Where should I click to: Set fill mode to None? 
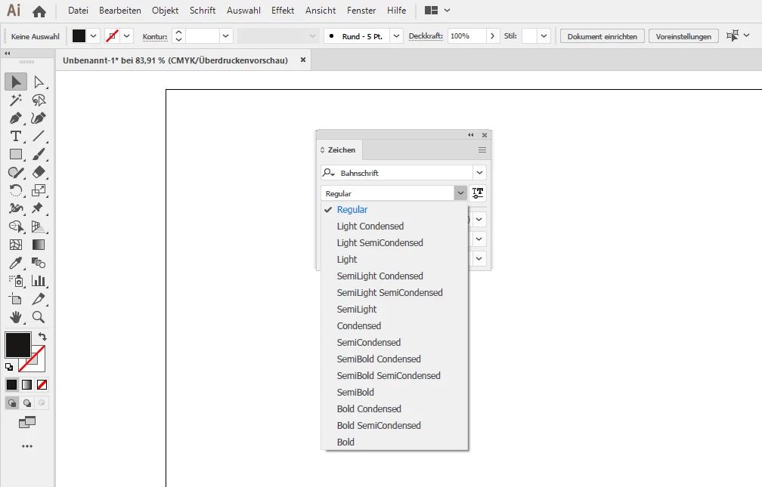[x=42, y=384]
